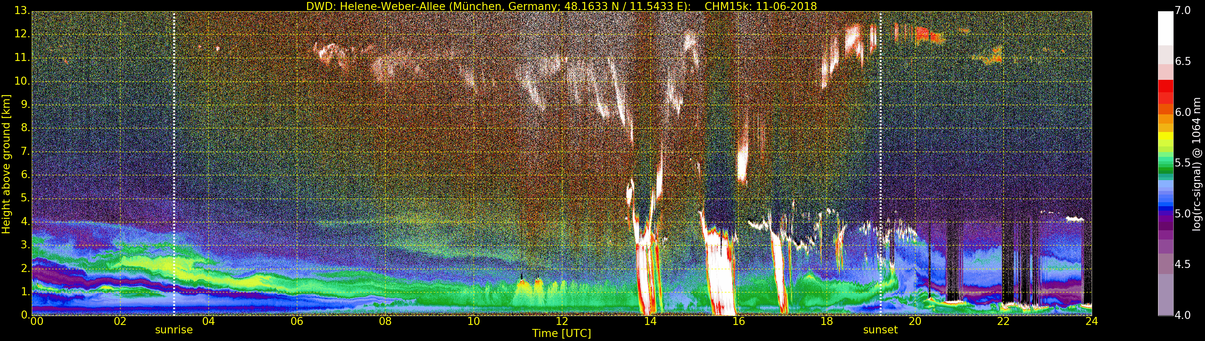Click the x-axis tick label '02'

tap(120, 321)
